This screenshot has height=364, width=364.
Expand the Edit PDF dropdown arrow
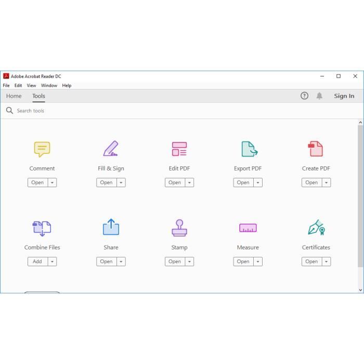coord(189,183)
